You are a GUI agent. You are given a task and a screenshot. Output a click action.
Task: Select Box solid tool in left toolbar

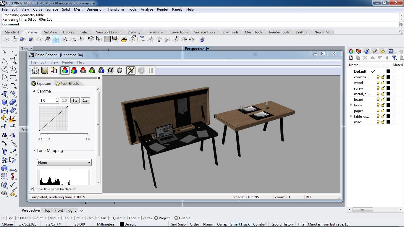click(x=4, y=102)
